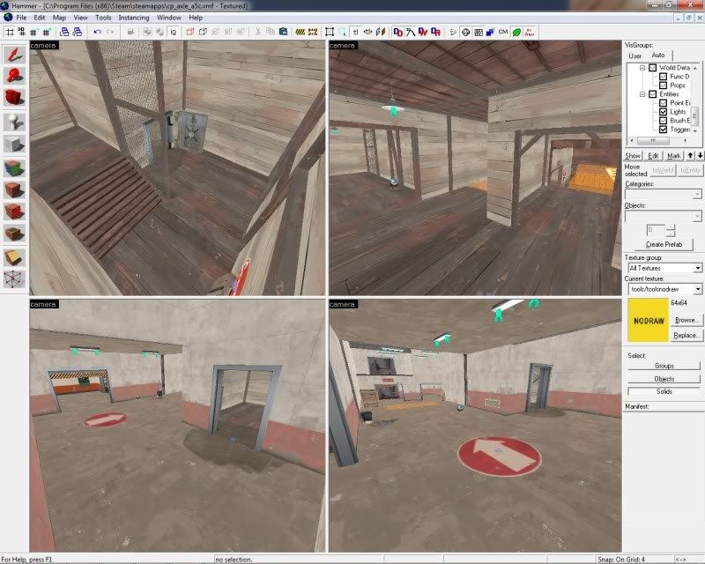Open the Map menu
Screen dimensions: 705x564
[59, 18]
